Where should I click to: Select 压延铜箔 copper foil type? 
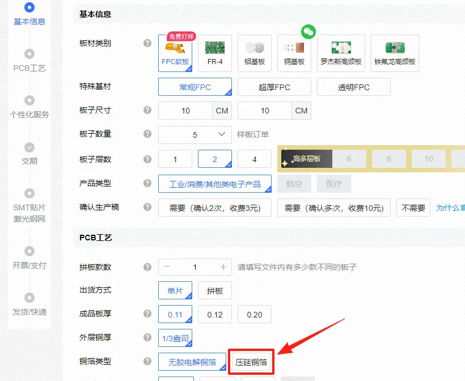tap(251, 362)
